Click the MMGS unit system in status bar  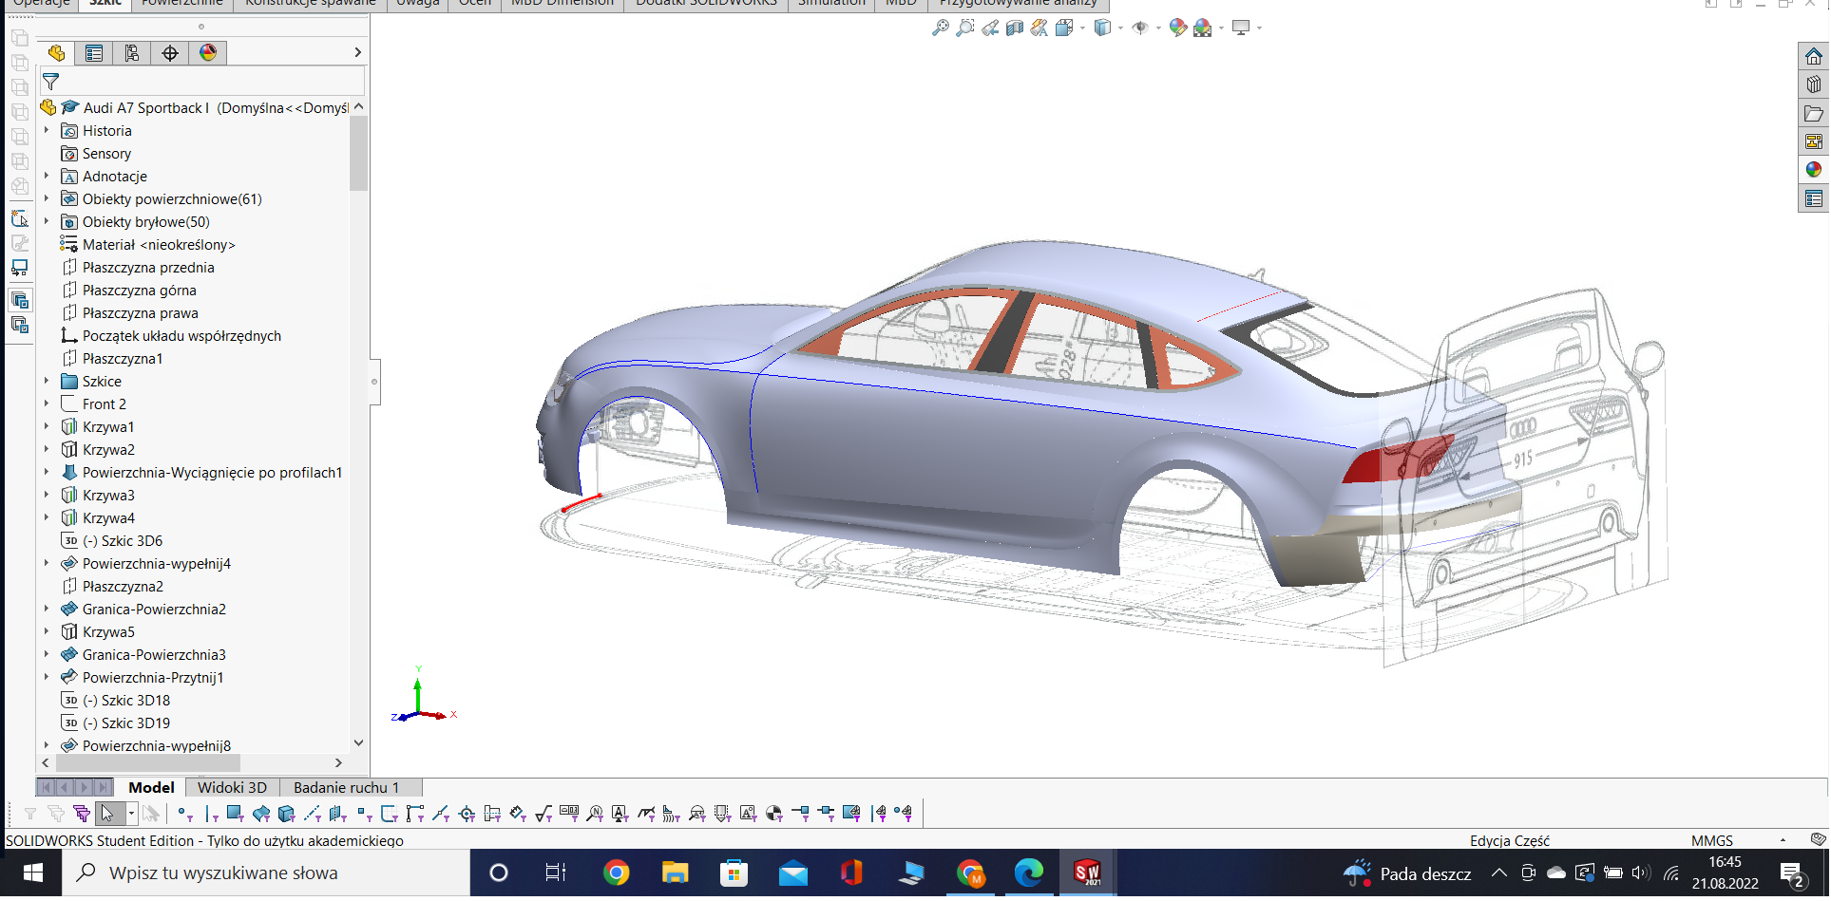click(1711, 840)
